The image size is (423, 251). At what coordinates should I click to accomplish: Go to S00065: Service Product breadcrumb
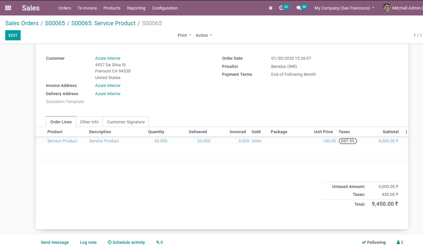point(103,23)
